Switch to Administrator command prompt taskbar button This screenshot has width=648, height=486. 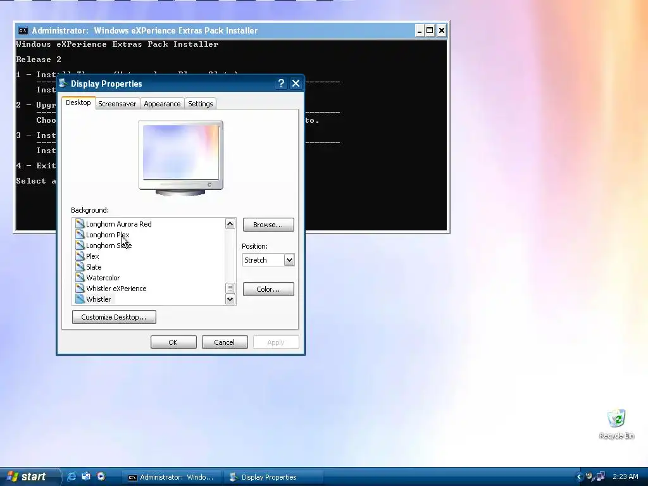[171, 477]
